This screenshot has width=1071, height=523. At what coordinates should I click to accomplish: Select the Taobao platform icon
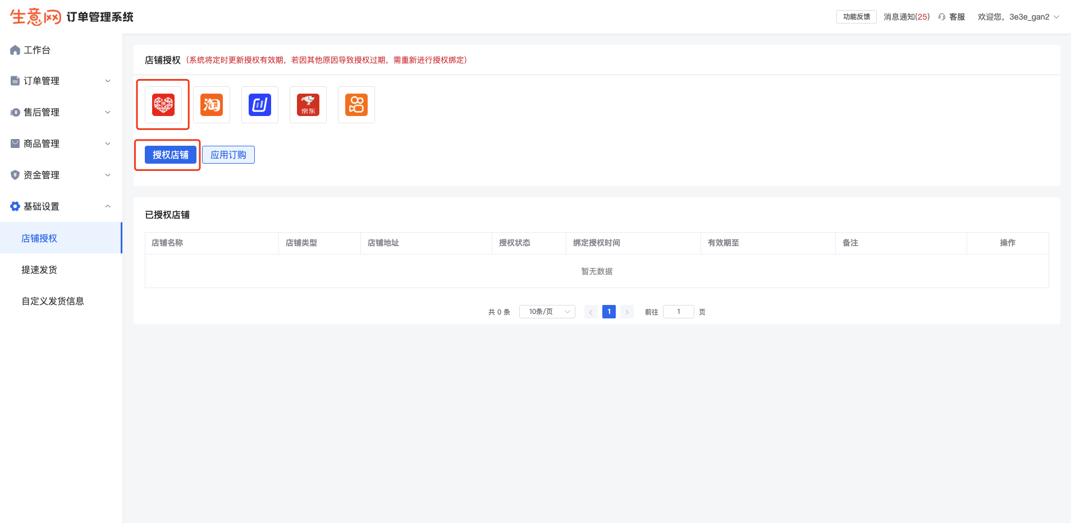pyautogui.click(x=212, y=105)
